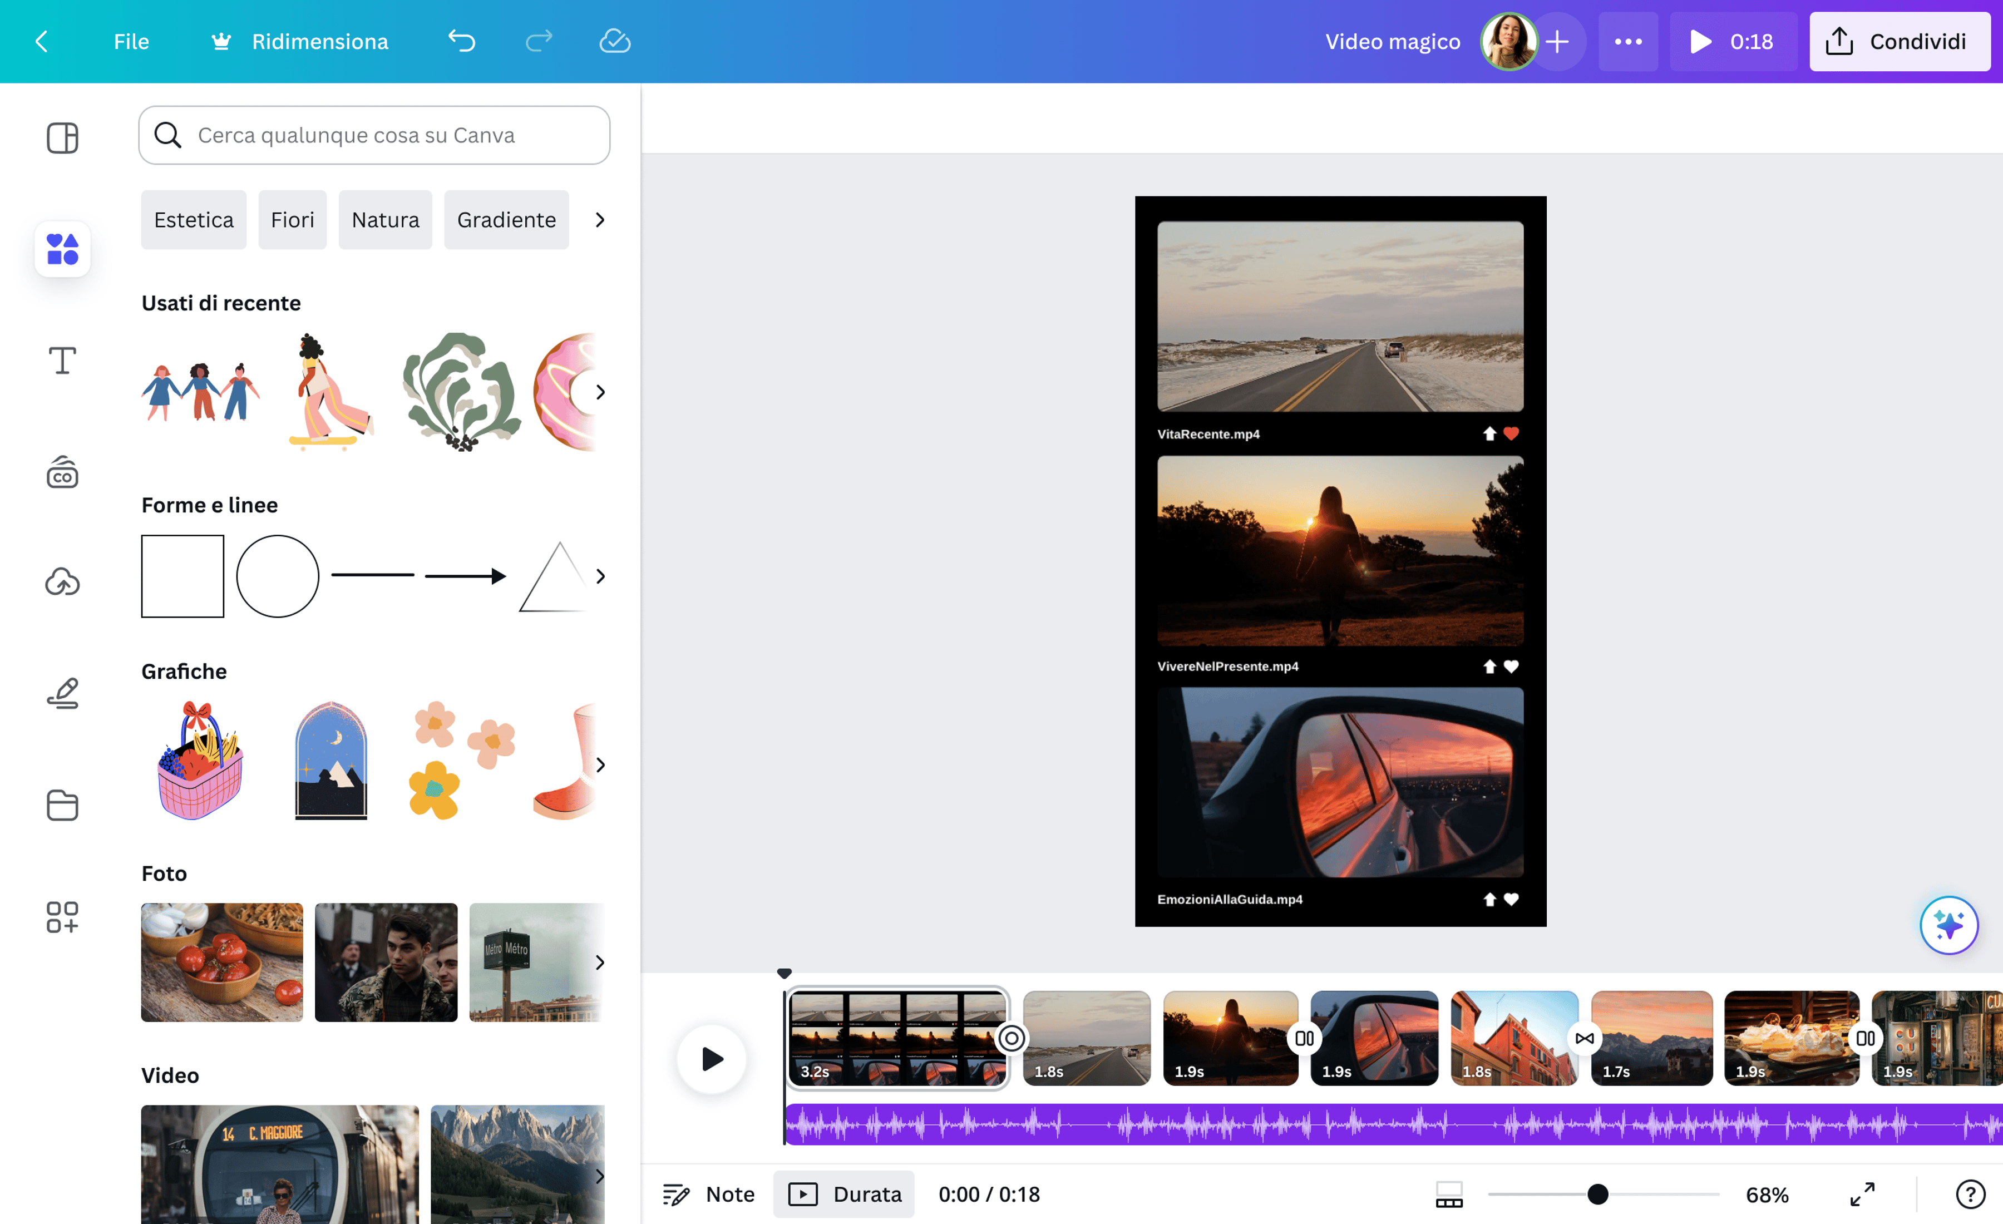This screenshot has height=1224, width=2003.
Task: Select the Video magico title
Action: coord(1393,42)
